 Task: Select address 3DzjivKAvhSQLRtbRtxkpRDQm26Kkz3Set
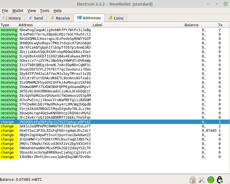[x=55, y=52]
